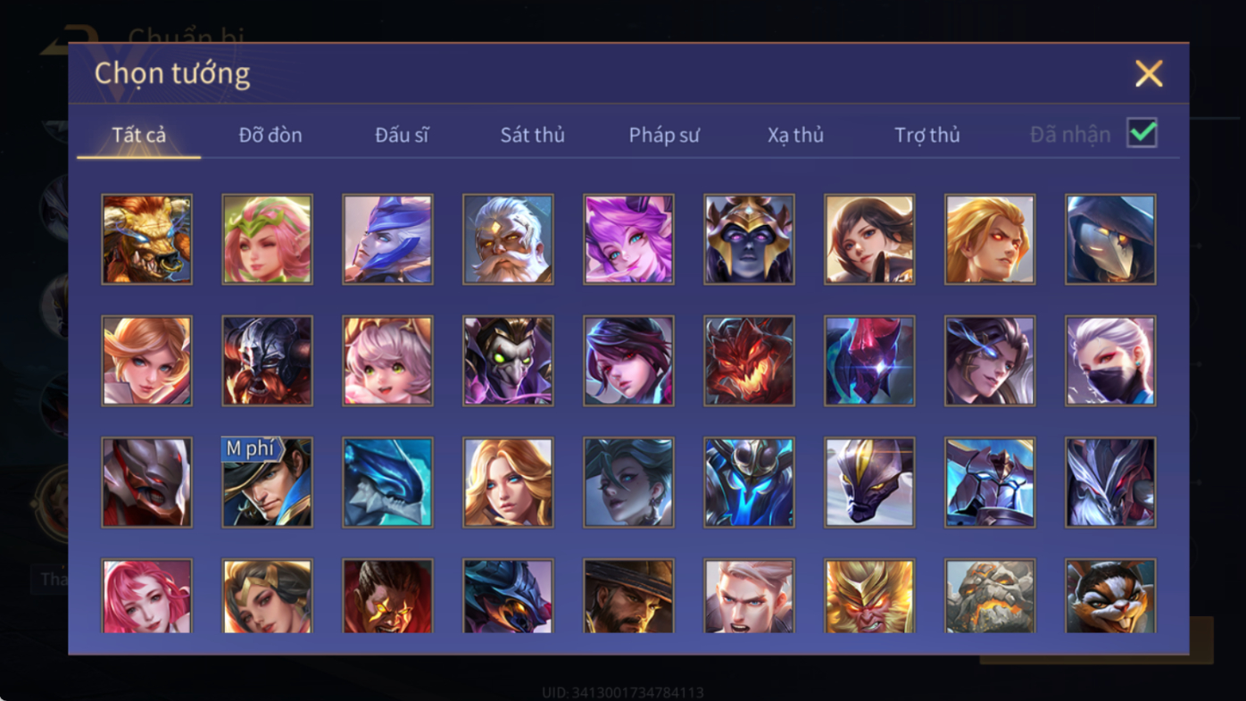The image size is (1246, 701).
Task: Filter heroes by Pháp sư
Action: tap(664, 135)
